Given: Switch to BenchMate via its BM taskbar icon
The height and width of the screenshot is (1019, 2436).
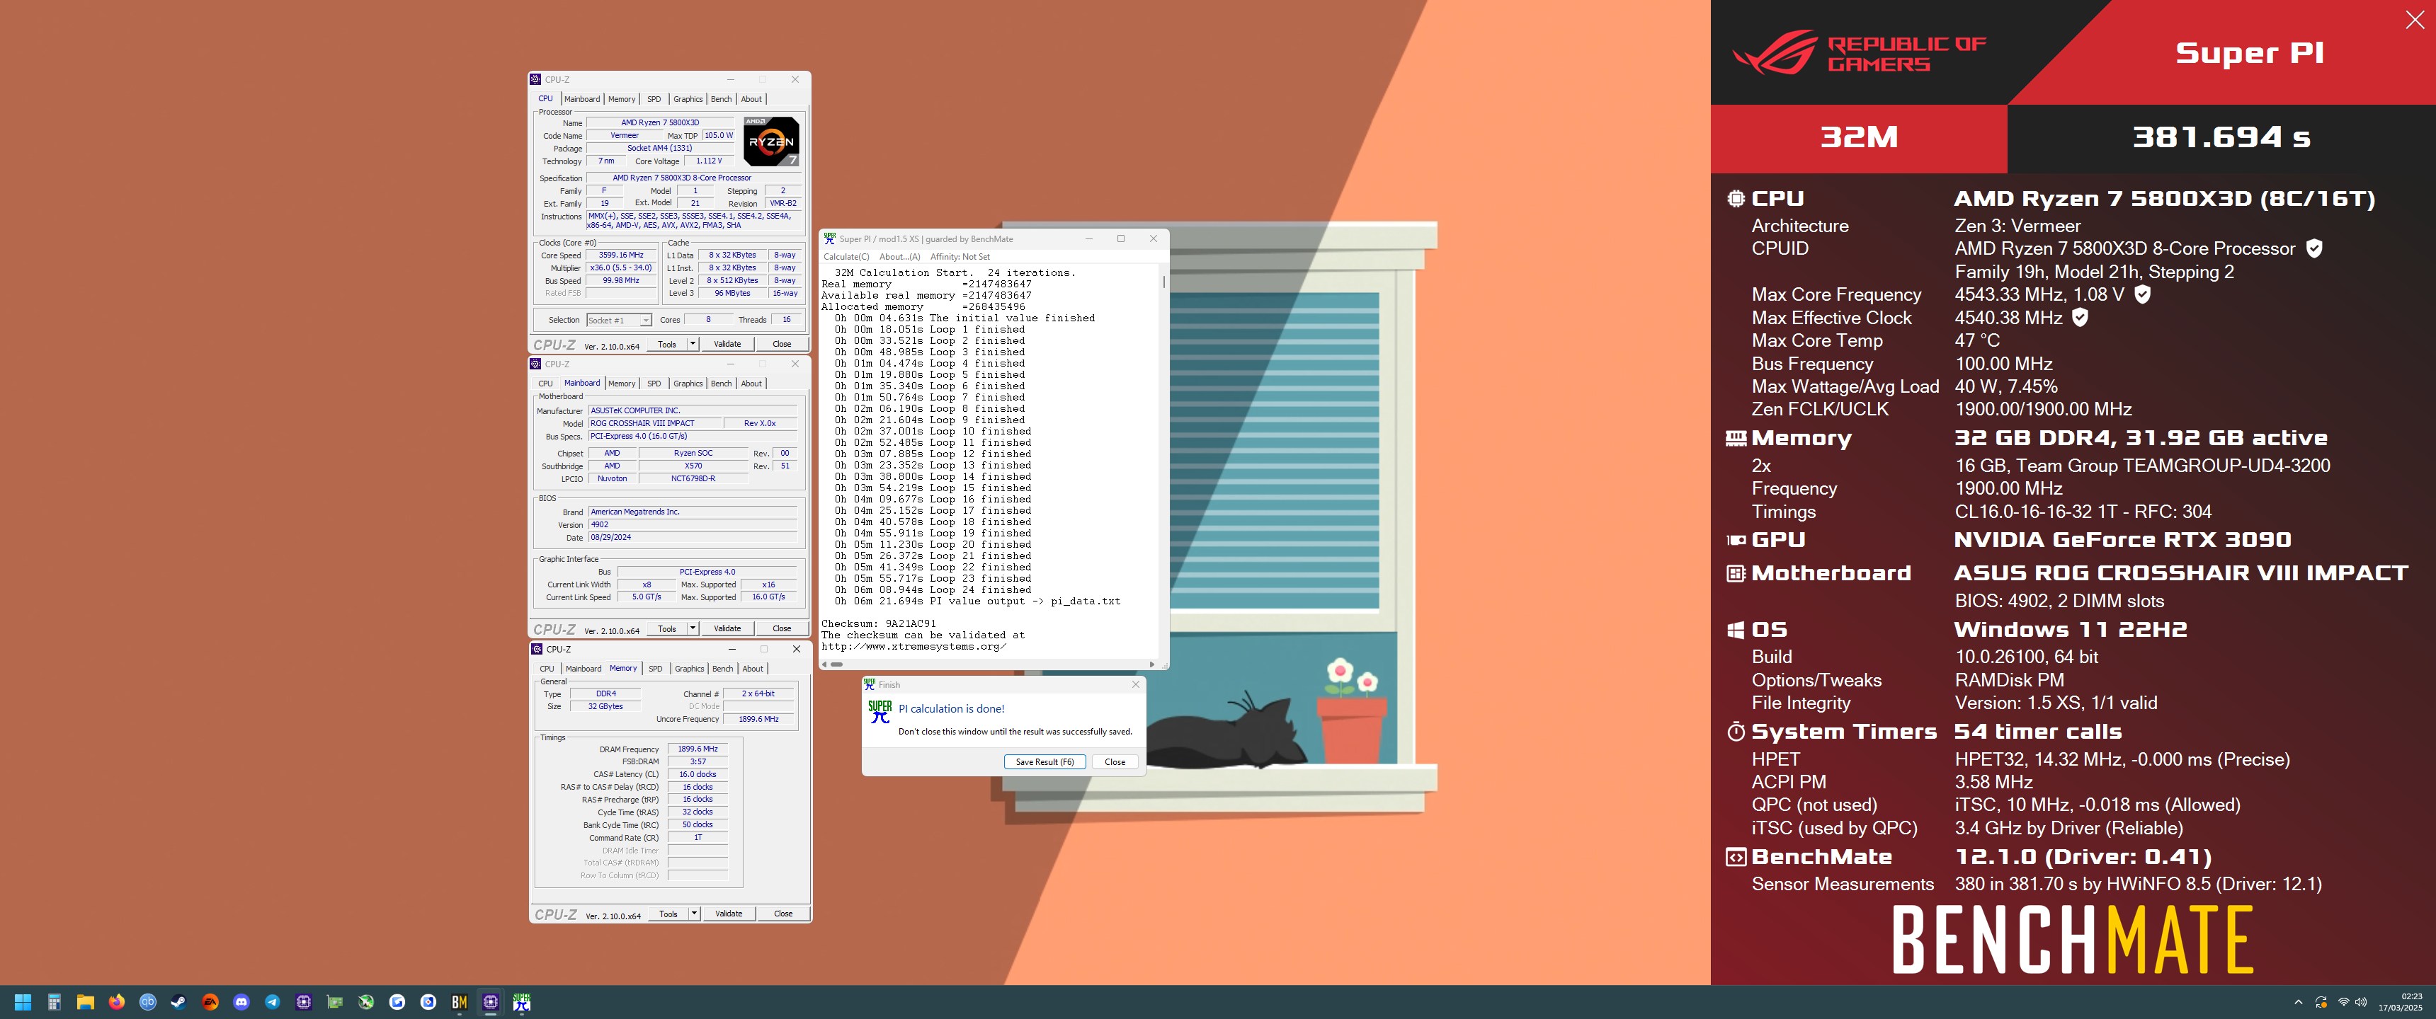Looking at the screenshot, I should pos(460,1002).
